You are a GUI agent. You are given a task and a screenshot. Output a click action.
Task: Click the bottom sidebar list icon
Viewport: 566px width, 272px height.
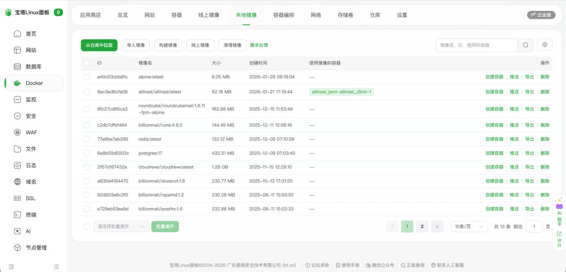coord(56,267)
